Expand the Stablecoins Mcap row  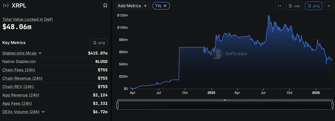click(x=40, y=53)
